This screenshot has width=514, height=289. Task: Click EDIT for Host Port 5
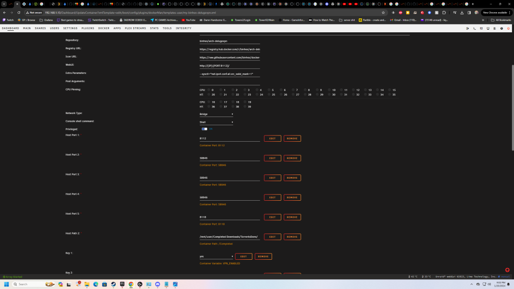[272, 217]
